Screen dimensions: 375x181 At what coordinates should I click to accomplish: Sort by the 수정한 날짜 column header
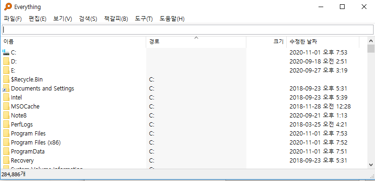pyautogui.click(x=323, y=42)
